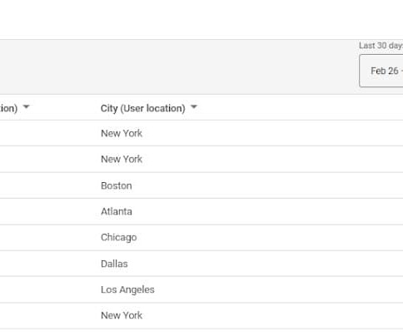Click the partially visible 'ion)' column header
Screen dimensions: 403x336
click(8, 108)
